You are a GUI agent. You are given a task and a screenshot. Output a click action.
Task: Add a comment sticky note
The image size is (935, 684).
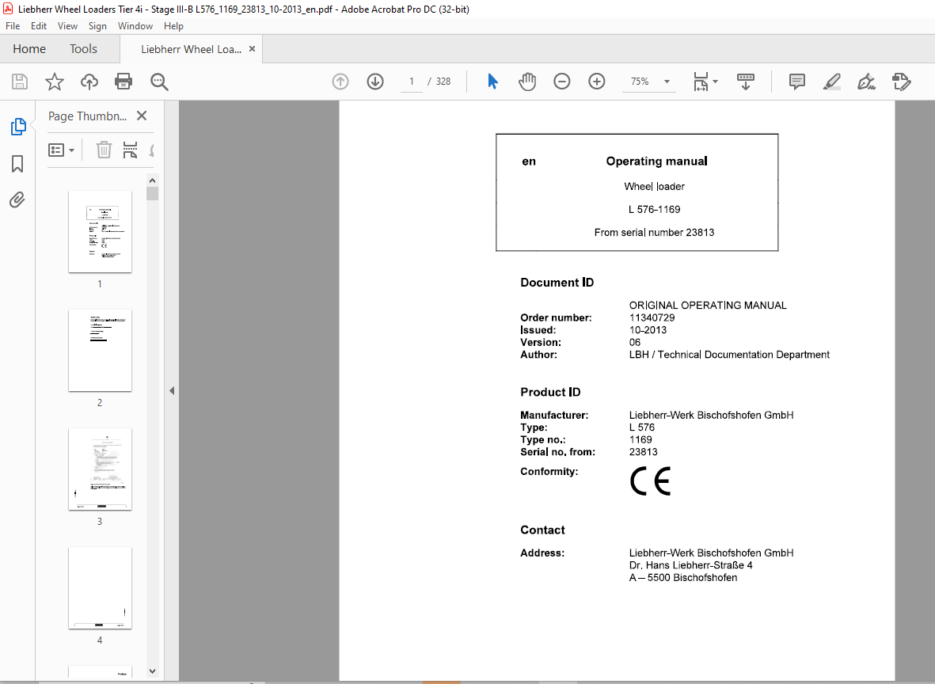[x=796, y=82]
